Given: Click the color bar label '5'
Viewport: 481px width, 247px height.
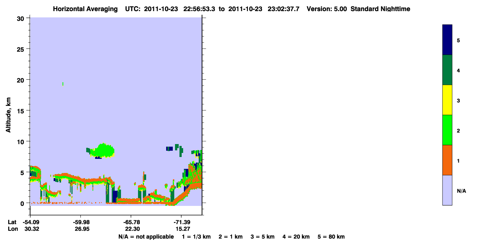Looking at the screenshot, I should (x=458, y=40).
